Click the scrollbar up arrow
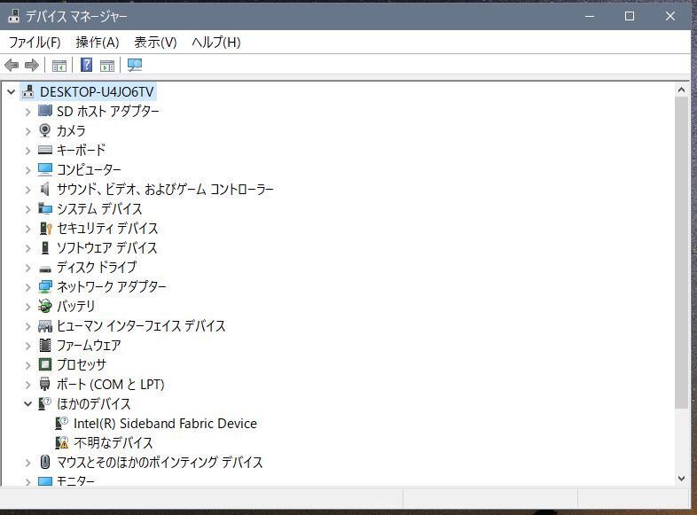The image size is (697, 515). (681, 90)
